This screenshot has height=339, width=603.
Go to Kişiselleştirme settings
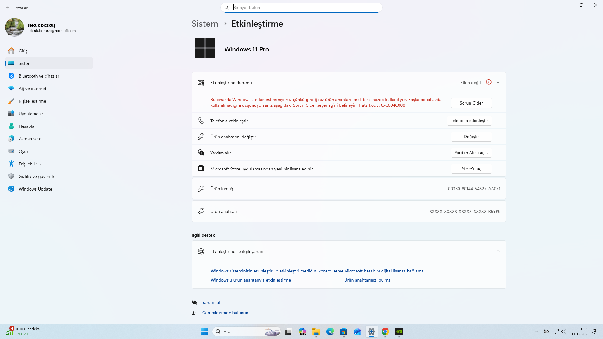click(49, 101)
